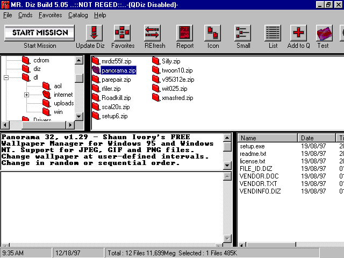Open the Catalog menu
The height and width of the screenshot is (258, 344).
coord(78,15)
